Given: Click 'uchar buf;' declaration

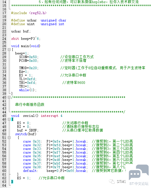Looking at the screenshot, I should (21, 31).
